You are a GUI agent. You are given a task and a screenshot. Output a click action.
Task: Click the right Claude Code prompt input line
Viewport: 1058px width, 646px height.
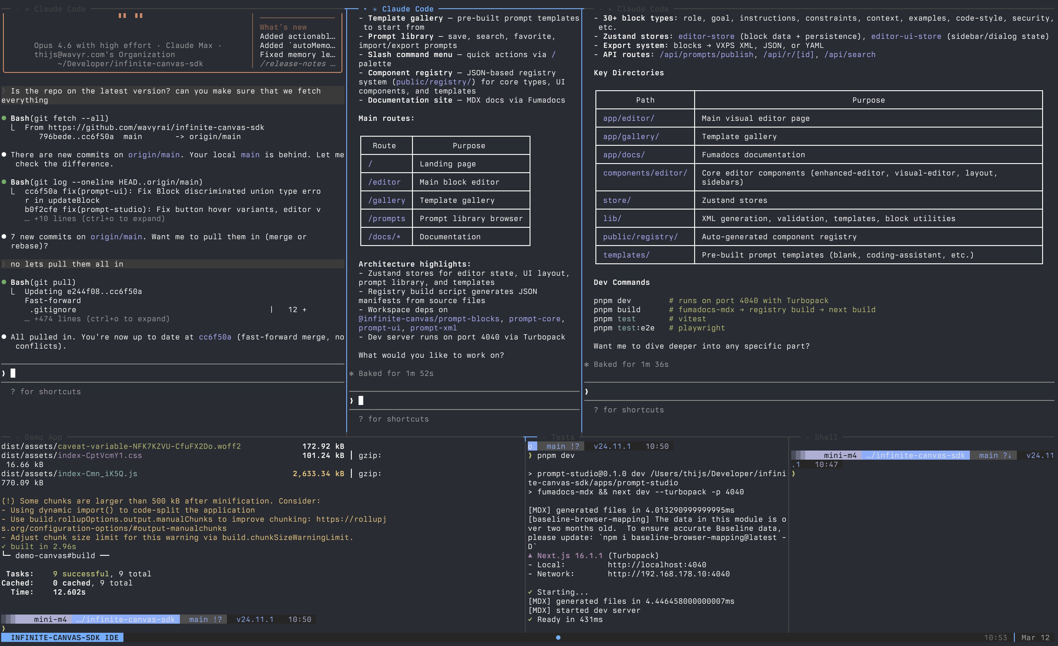[816, 392]
